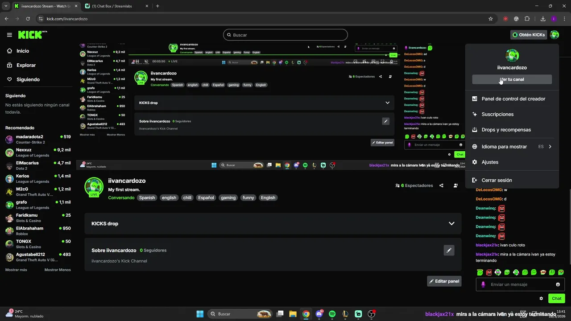Open grafo recommended channel
Image resolution: width=571 pixels, height=321 pixels.
pos(38,205)
